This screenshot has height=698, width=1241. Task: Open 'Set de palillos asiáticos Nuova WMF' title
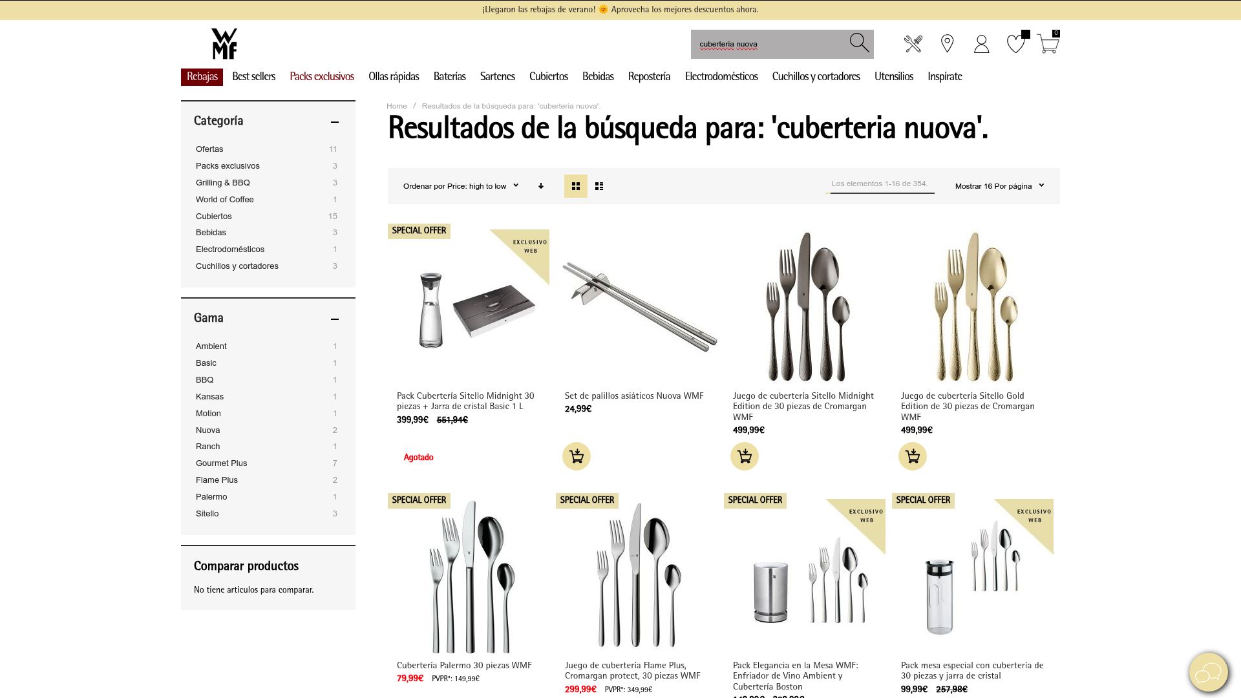634,396
